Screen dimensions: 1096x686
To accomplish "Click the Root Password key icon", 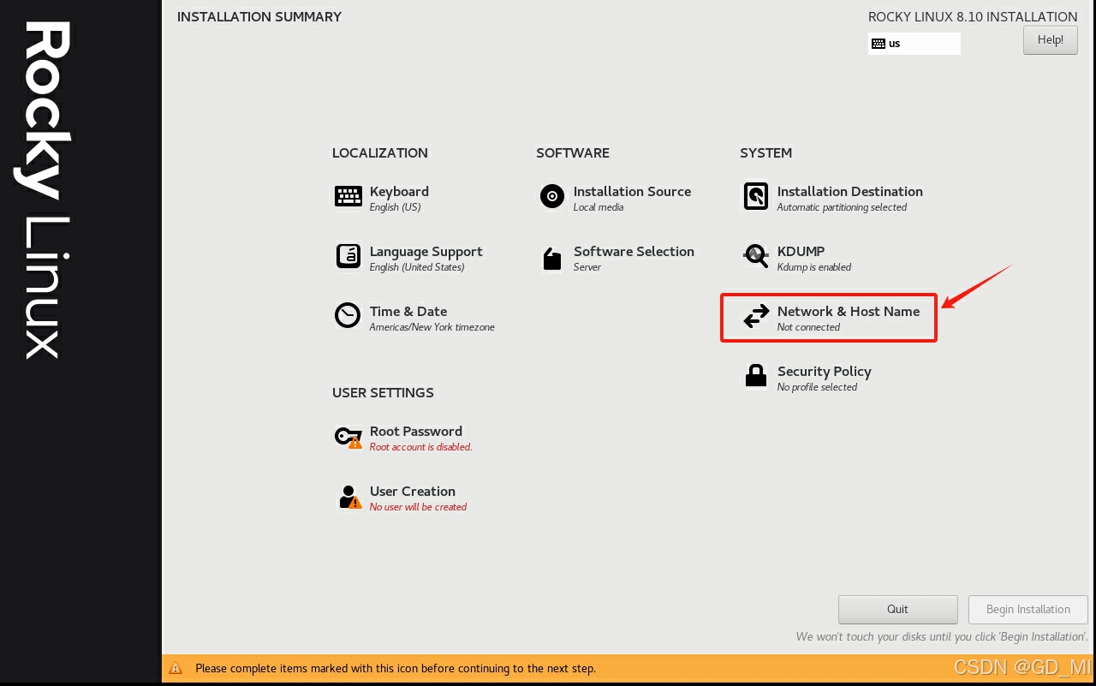I will click(x=348, y=437).
